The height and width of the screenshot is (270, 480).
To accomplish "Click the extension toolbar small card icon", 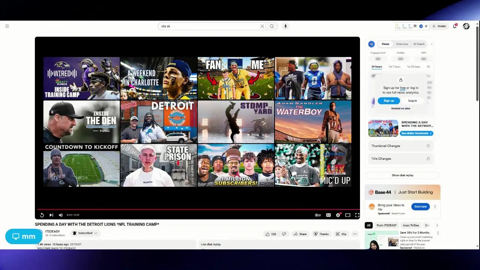I will click(x=415, y=26).
